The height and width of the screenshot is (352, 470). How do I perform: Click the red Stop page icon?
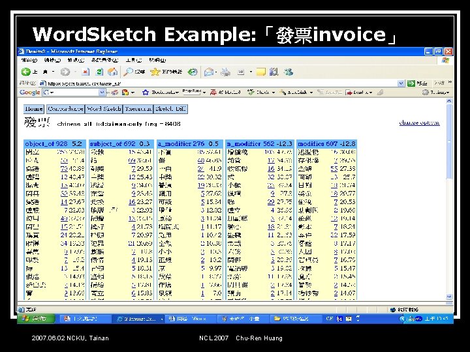(86, 72)
